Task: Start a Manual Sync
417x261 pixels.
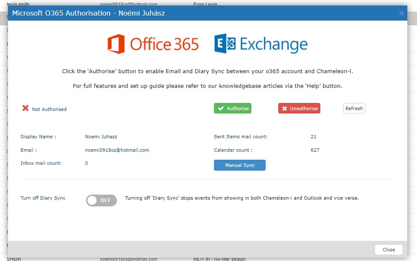Action: [x=240, y=165]
